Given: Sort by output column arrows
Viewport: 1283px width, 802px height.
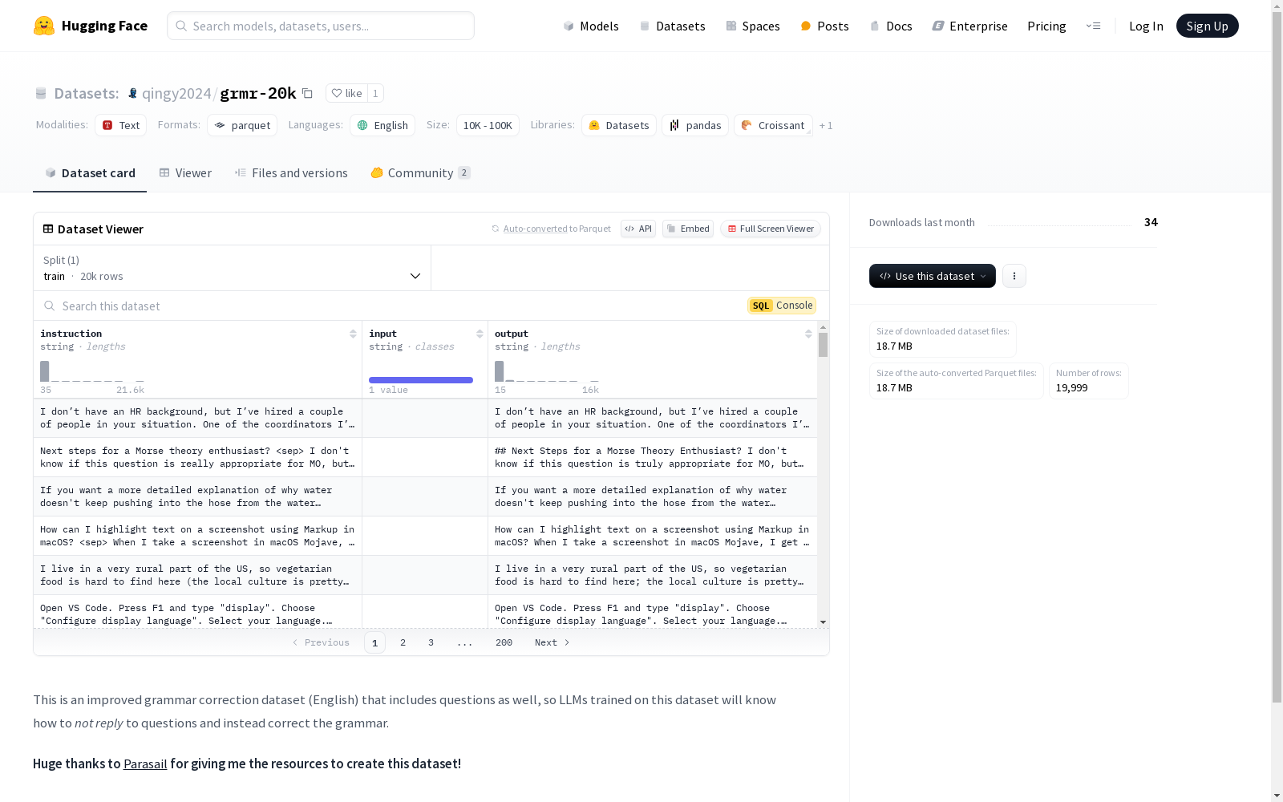Looking at the screenshot, I should (x=808, y=334).
